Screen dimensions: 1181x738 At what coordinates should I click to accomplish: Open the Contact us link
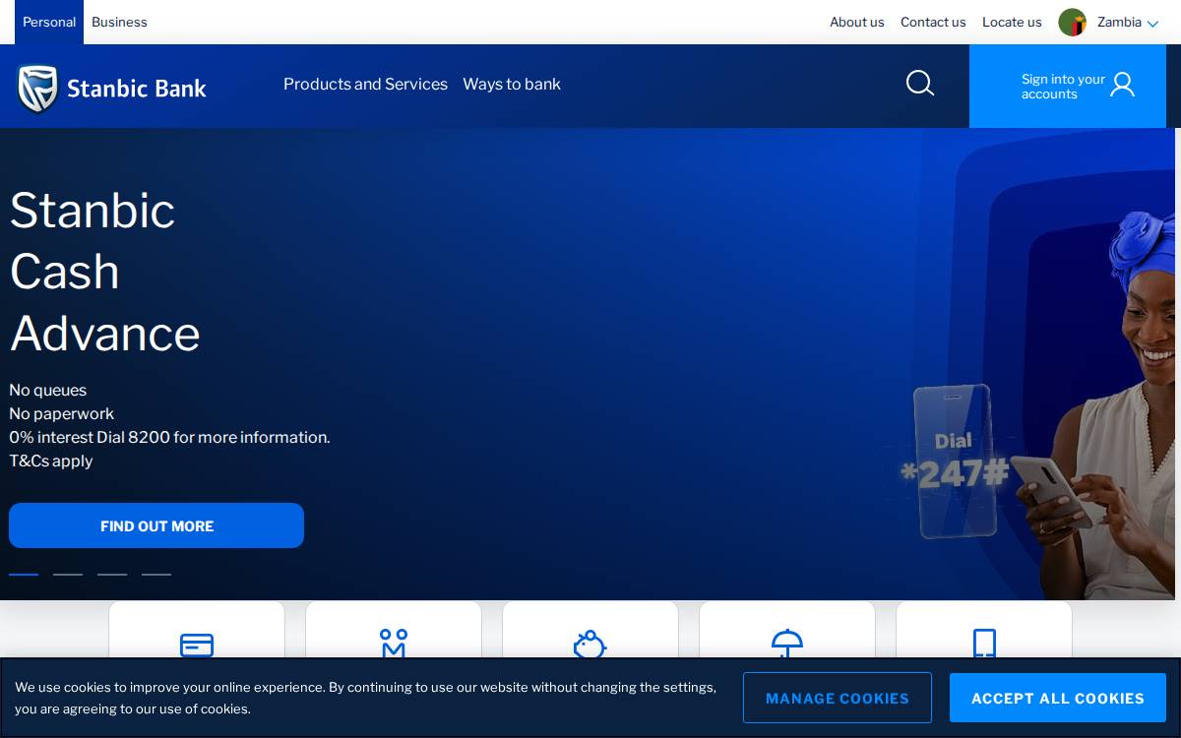933,22
